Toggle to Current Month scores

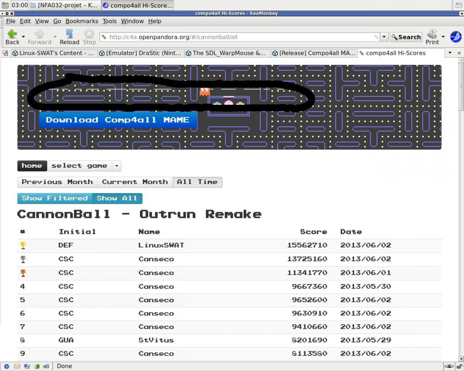point(135,182)
